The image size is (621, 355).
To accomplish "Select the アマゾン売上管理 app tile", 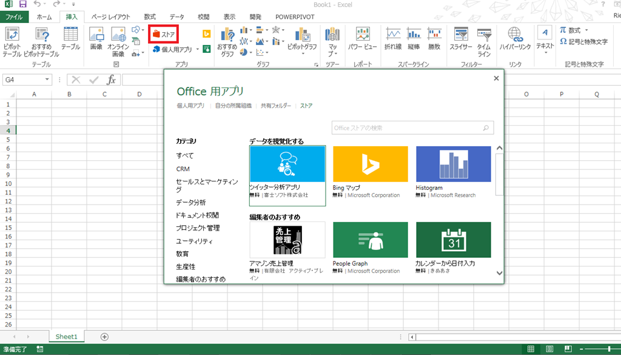I will coord(287,251).
